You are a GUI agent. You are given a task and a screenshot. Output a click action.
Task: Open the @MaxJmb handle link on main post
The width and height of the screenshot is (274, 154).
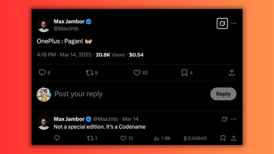pos(66,28)
